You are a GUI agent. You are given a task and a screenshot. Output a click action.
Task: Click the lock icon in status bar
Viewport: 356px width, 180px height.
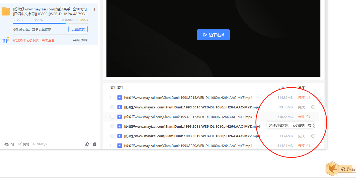tap(95, 144)
